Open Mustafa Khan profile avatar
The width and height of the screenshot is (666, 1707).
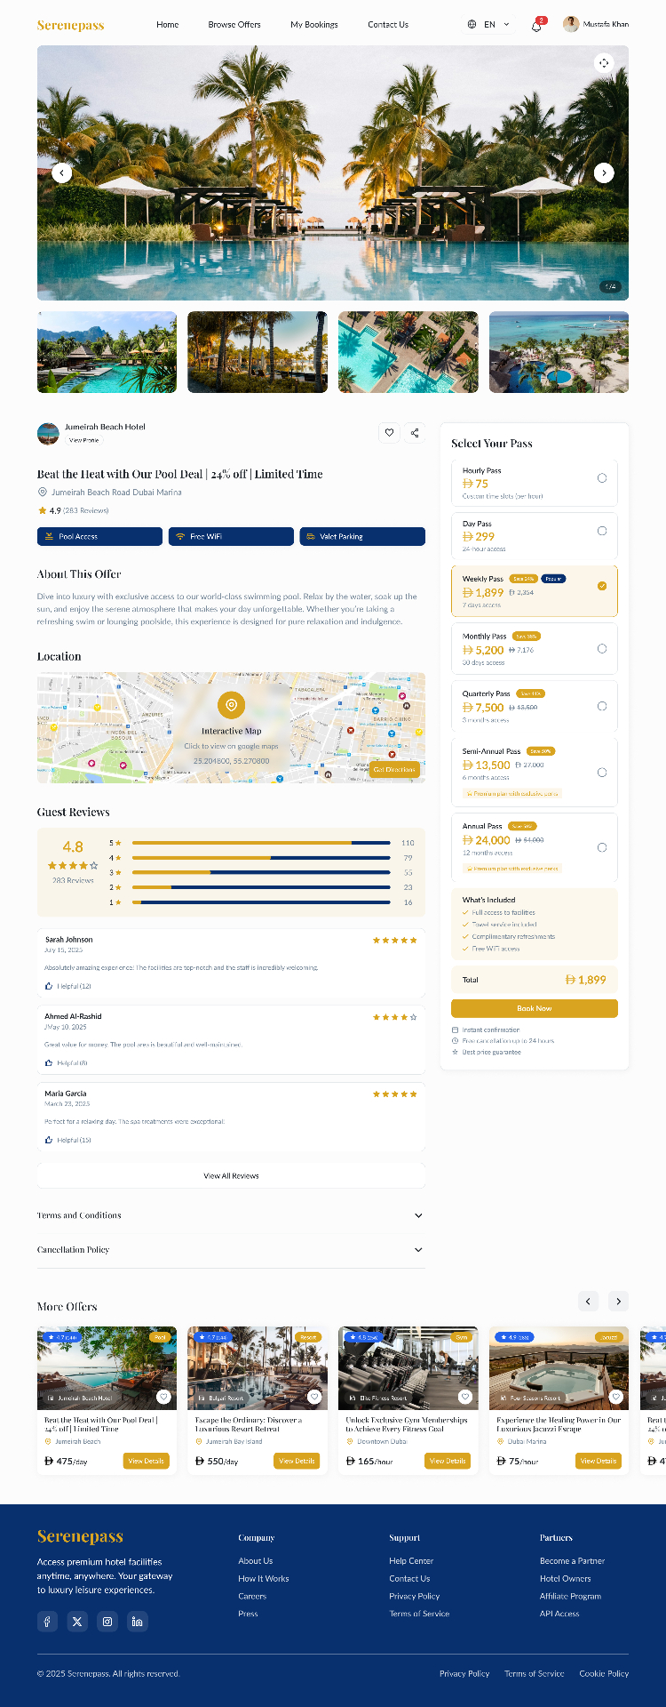coord(571,24)
